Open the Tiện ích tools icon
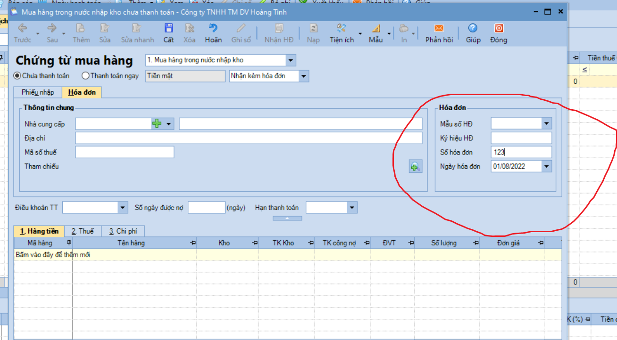This screenshot has height=340, width=617. click(342, 28)
